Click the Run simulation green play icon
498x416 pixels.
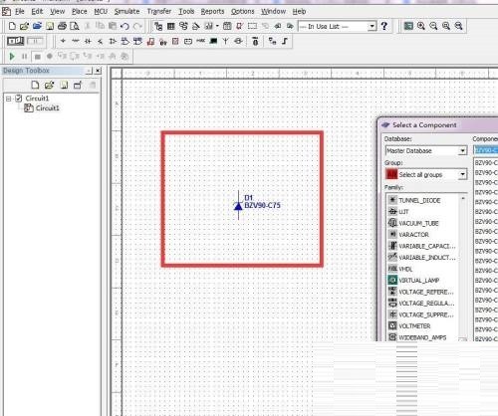[x=12, y=57]
